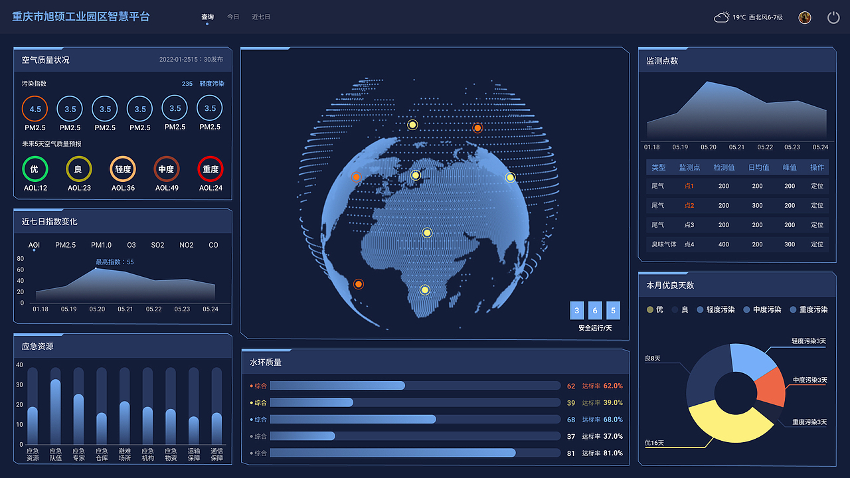Switch to the 今日 tab
Viewport: 850px width, 478px height.
pyautogui.click(x=233, y=17)
